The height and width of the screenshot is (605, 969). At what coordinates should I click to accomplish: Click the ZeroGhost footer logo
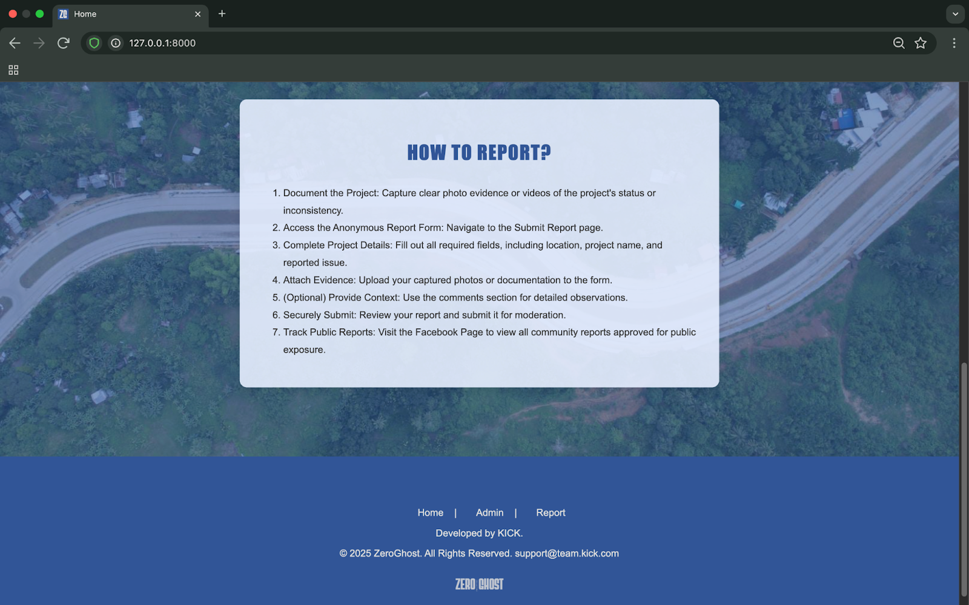[x=479, y=584]
